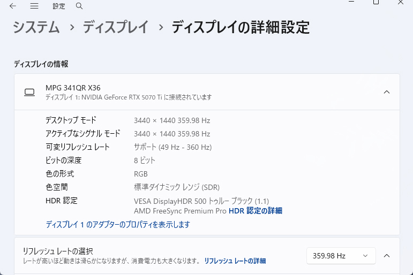Viewport: 413px width, 275px height.
Task: Click the 色空間 label
Action: tap(57, 187)
